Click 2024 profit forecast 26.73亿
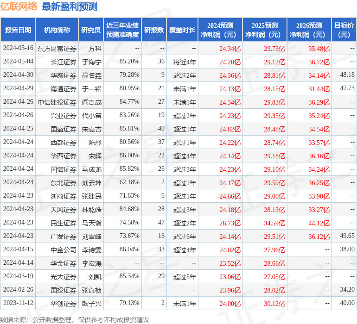357x324 pixels. tap(230, 223)
